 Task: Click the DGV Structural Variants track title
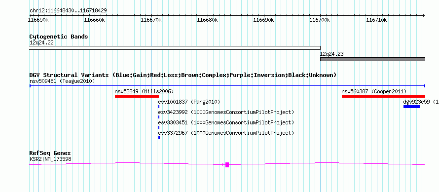(x=183, y=75)
